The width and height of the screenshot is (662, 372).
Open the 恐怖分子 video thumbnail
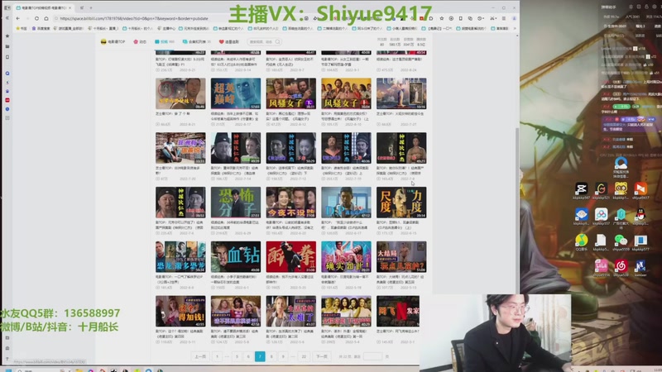pyautogui.click(x=236, y=203)
